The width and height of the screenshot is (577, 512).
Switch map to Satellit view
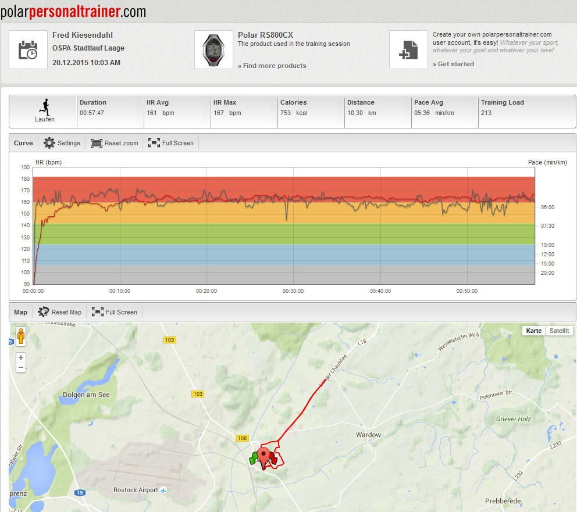click(559, 331)
